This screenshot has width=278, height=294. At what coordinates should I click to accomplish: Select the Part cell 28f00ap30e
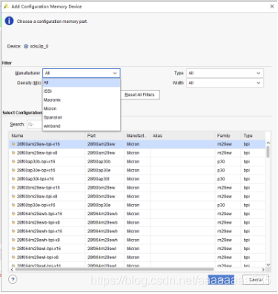coord(105,170)
